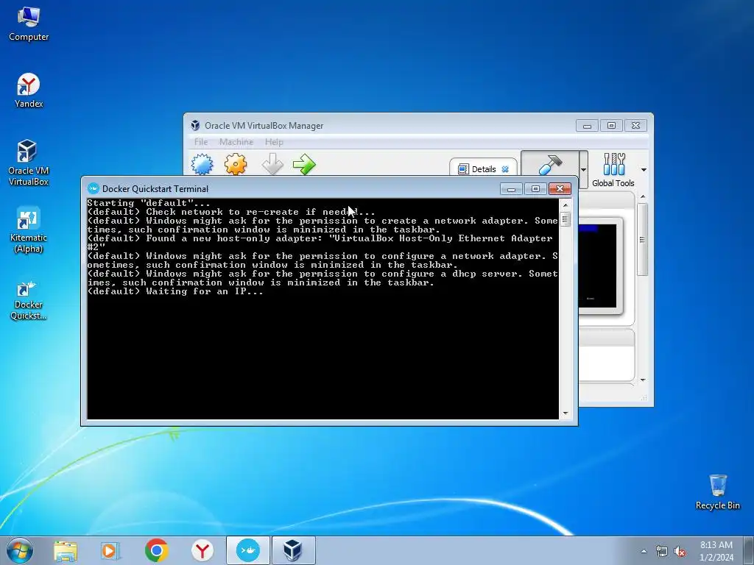Open the Windows Start menu
The image size is (754, 565).
coord(20,550)
